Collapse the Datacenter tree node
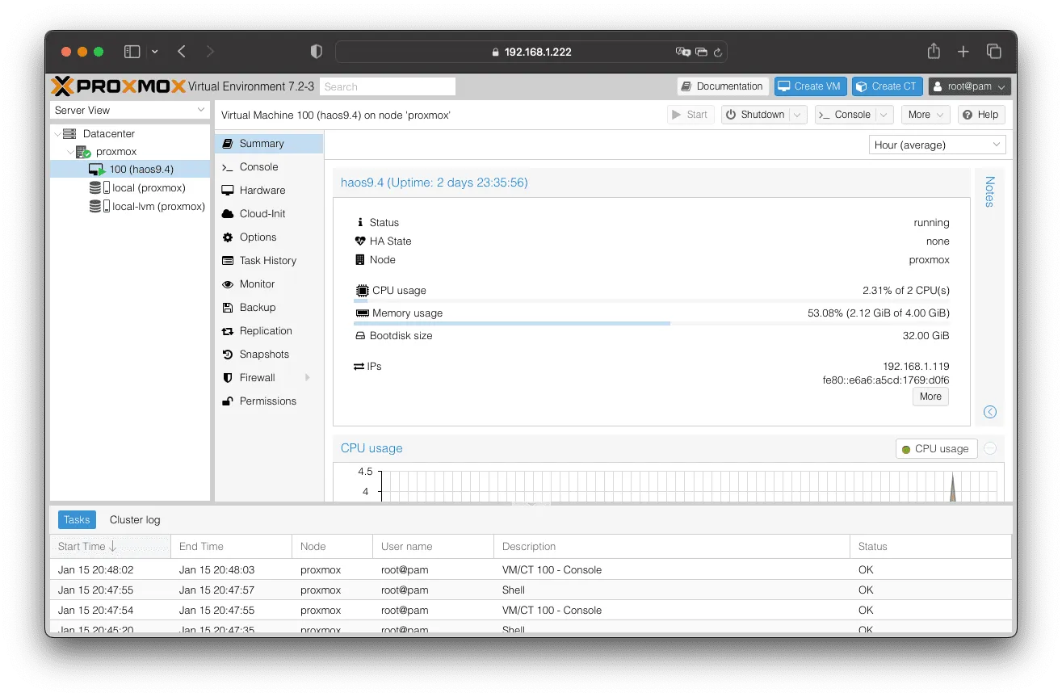 (x=57, y=134)
